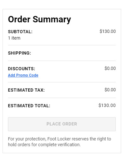This screenshot has height=158, width=124.
Task: Click the Discounts label
Action: click(22, 69)
